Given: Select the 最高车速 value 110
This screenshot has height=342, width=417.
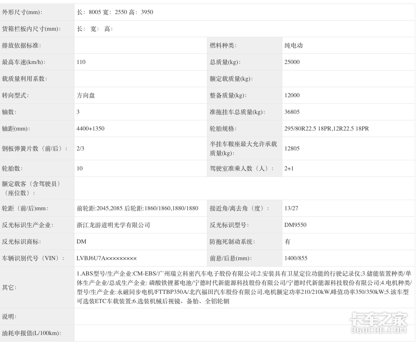Looking at the screenshot, I should [x=81, y=62].
